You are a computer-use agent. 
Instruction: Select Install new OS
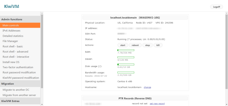point(20,62)
